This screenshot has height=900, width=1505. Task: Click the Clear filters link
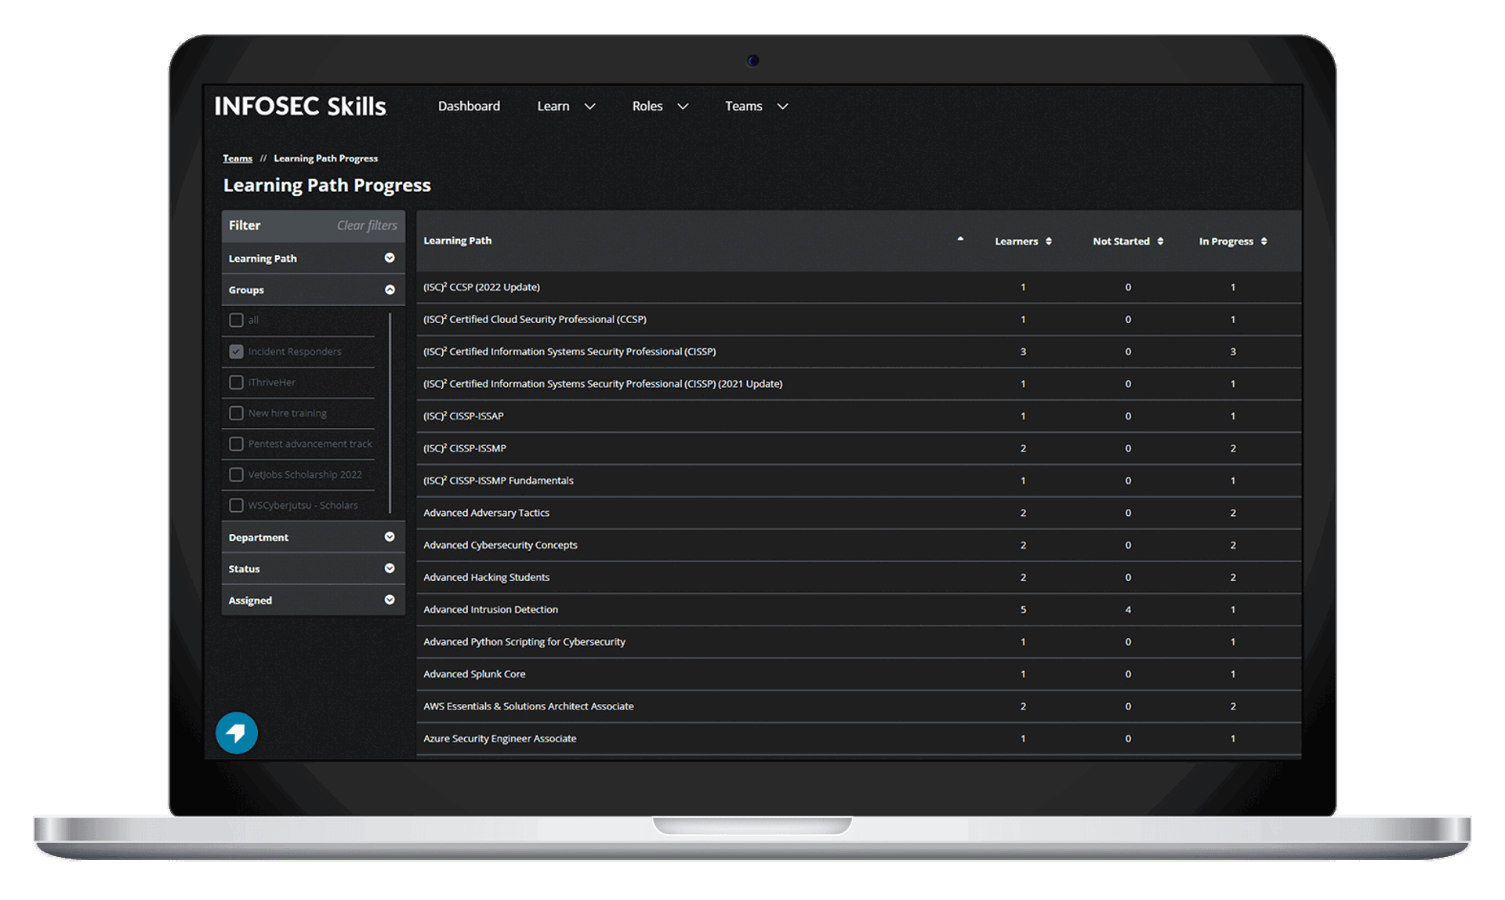tap(367, 226)
